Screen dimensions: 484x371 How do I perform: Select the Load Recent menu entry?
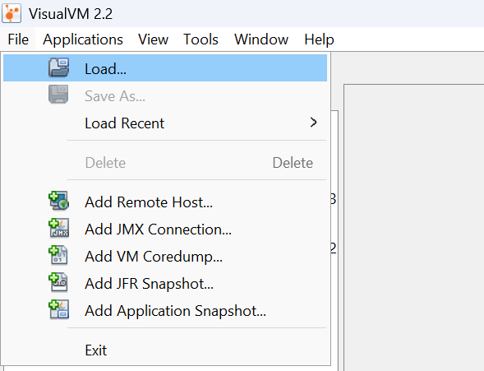tap(165, 123)
